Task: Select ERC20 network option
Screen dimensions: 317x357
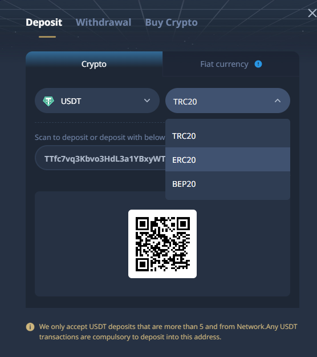Action: 227,159
